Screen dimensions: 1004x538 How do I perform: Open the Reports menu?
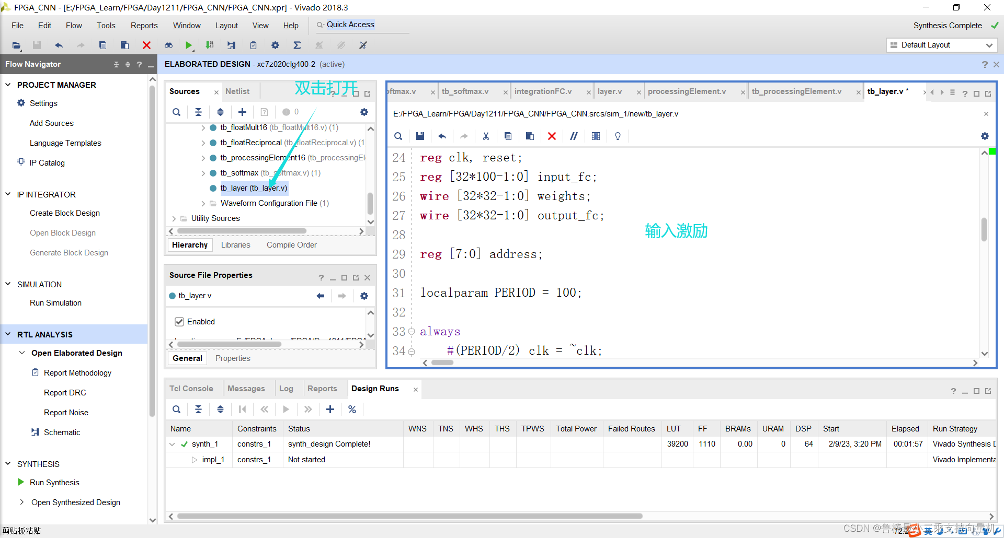pyautogui.click(x=144, y=26)
